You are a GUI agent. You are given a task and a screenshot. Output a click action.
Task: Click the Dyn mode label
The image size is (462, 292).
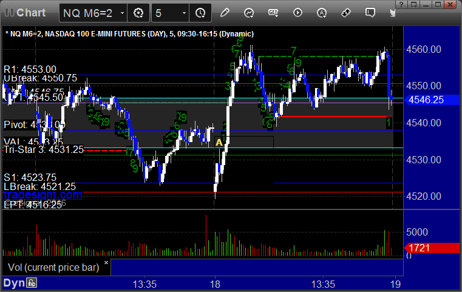point(14,283)
